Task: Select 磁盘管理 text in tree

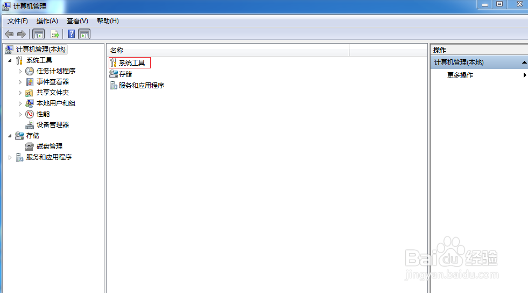Action: pos(50,146)
